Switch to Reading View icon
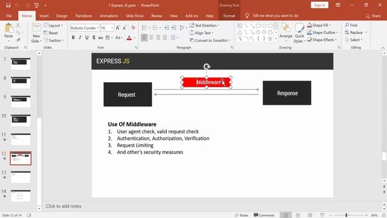The width and height of the screenshot is (387, 218). click(310, 216)
